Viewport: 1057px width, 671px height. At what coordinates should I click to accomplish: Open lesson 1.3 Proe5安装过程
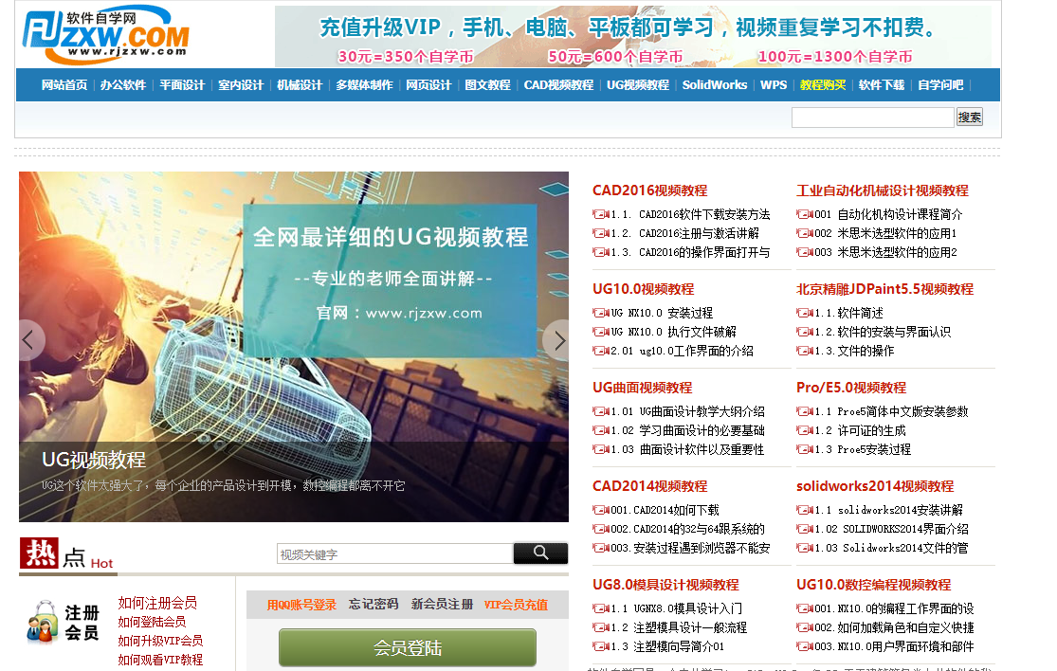click(x=862, y=449)
